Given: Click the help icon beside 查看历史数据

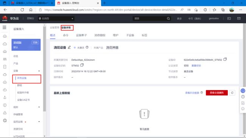Looking at the screenshot, I should (202, 92).
